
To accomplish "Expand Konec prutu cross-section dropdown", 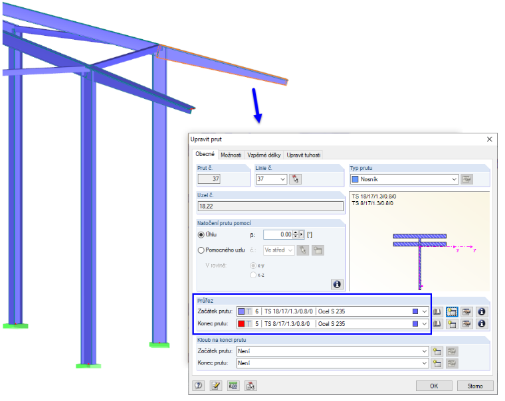I will (424, 324).
